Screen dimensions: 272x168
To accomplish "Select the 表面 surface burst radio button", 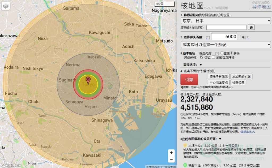I will (x=232, y=53).
